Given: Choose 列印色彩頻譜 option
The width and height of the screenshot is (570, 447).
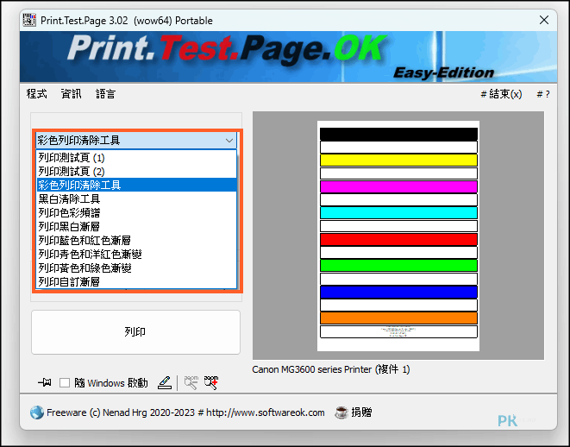Looking at the screenshot, I should (136, 213).
